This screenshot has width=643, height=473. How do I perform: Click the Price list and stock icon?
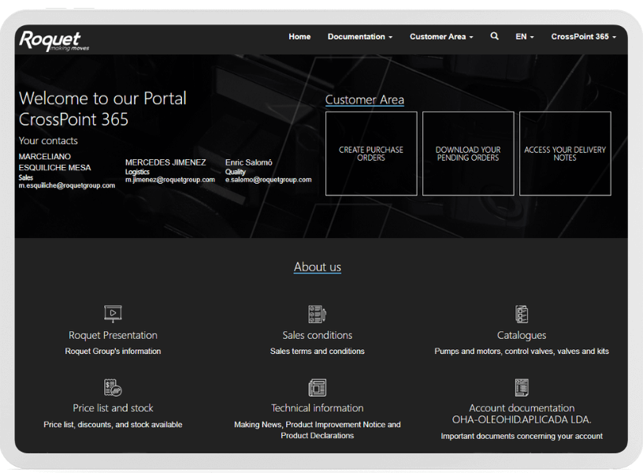click(113, 387)
